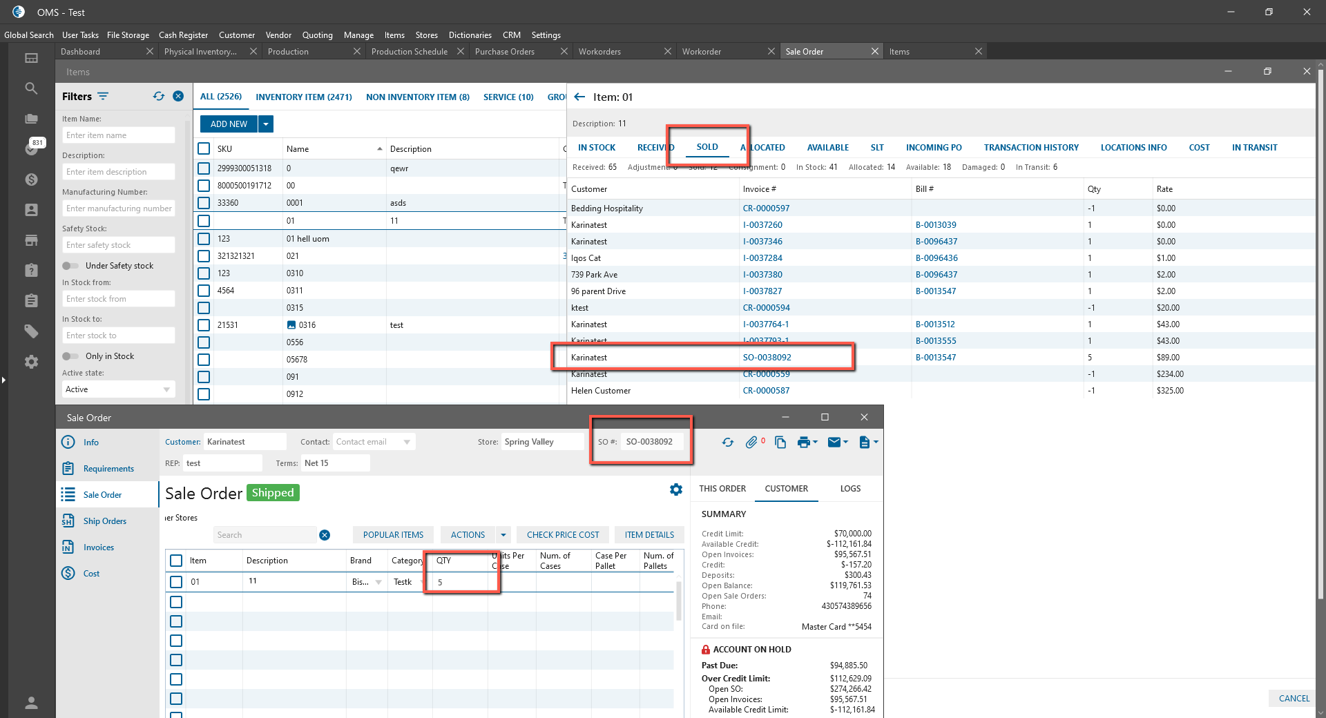
Task: Expand the ACTIONS dropdown arrow
Action: [503, 535]
